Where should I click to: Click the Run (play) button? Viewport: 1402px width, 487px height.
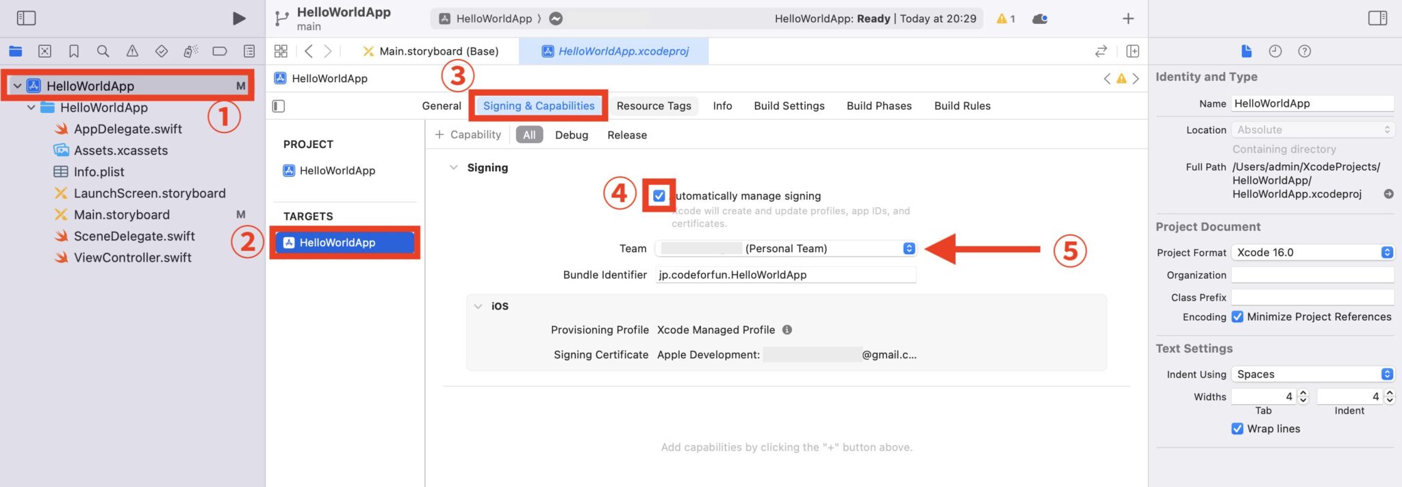pos(239,18)
